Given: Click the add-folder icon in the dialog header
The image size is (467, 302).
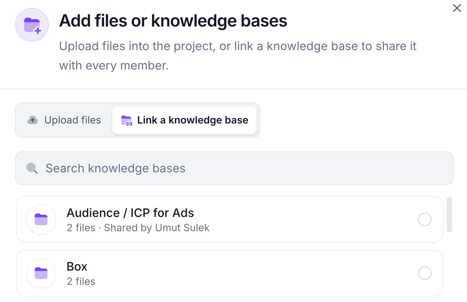Looking at the screenshot, I should click(x=32, y=25).
